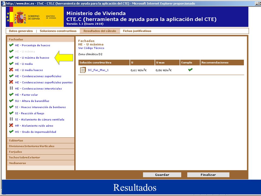This screenshot has height=196, width=261.
Task: Expand the Forjados section
Action: click(41, 152)
